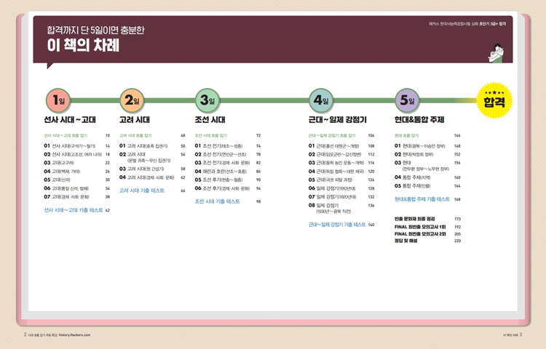Open 04 왜란과 호란 chapter entry
The height and width of the screenshot is (349, 546).
click(221, 171)
